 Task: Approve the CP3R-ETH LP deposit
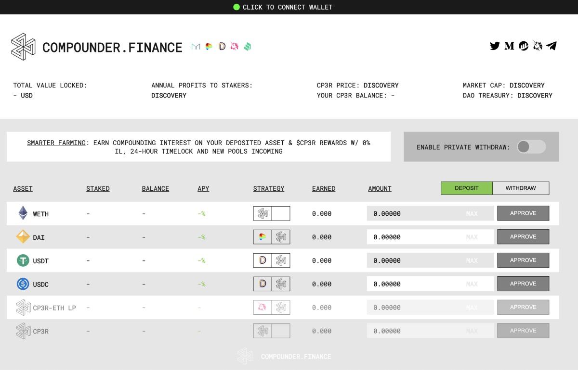(x=523, y=308)
